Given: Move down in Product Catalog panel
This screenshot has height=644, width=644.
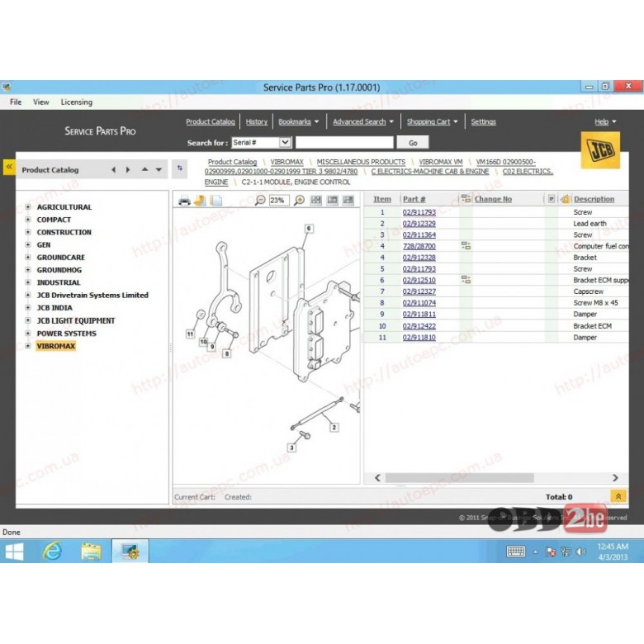Looking at the screenshot, I should click(x=159, y=169).
